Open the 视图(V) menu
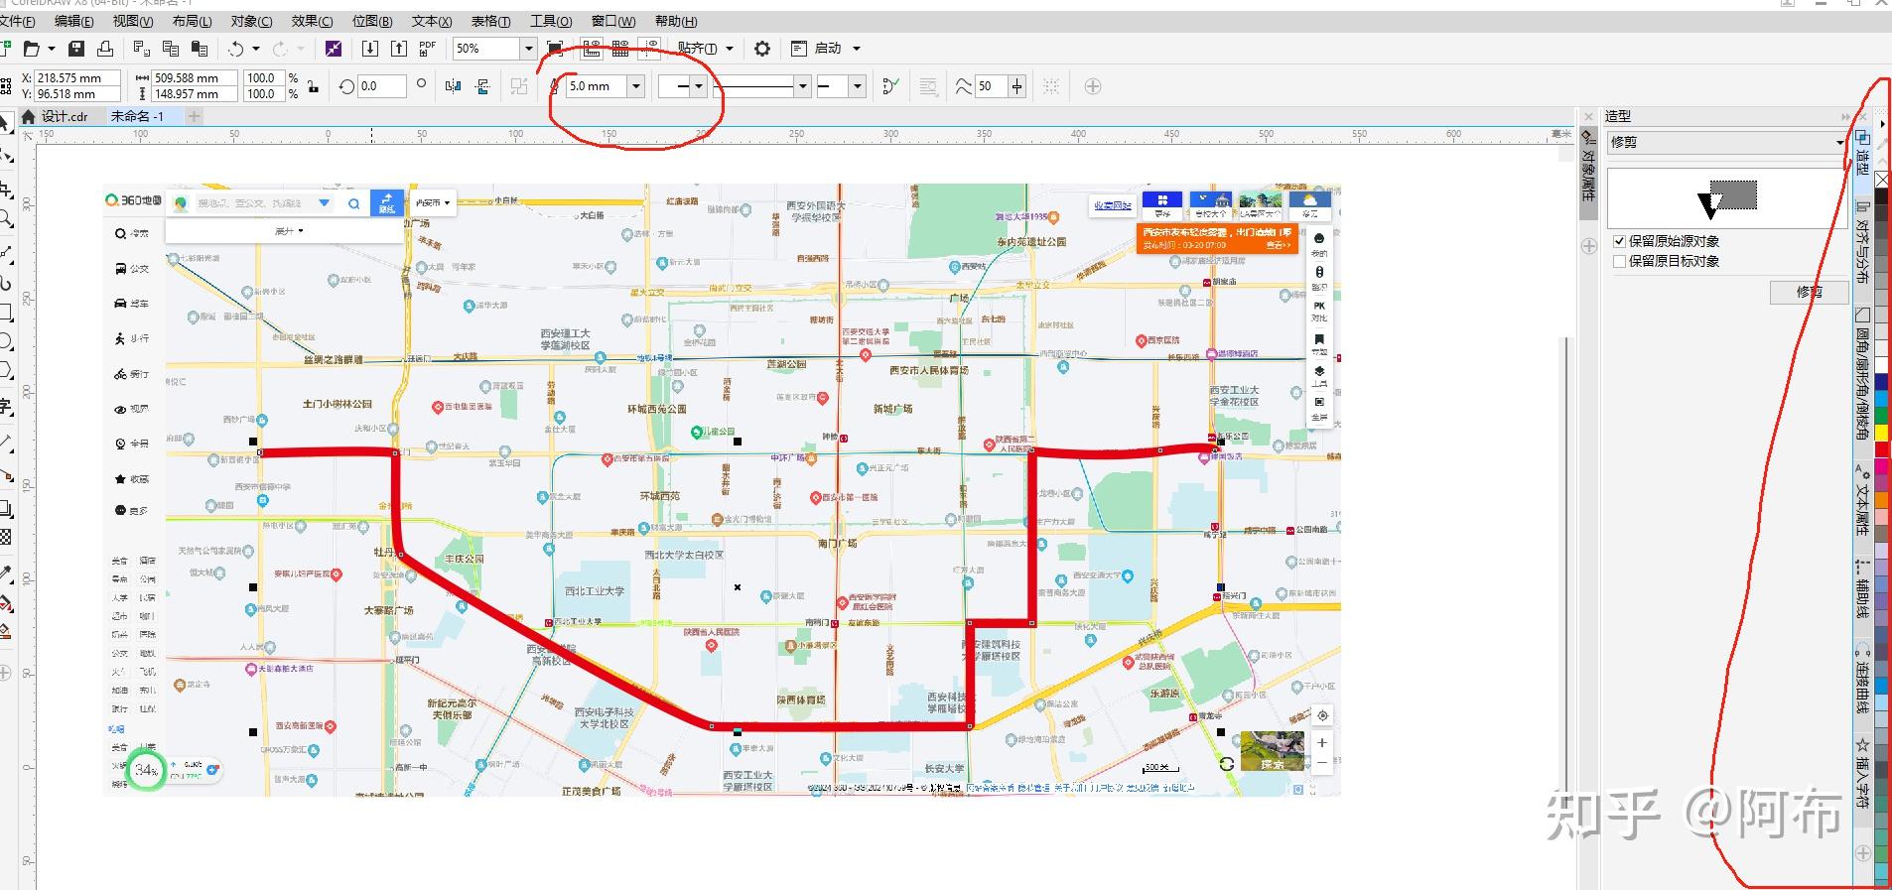 pyautogui.click(x=133, y=21)
